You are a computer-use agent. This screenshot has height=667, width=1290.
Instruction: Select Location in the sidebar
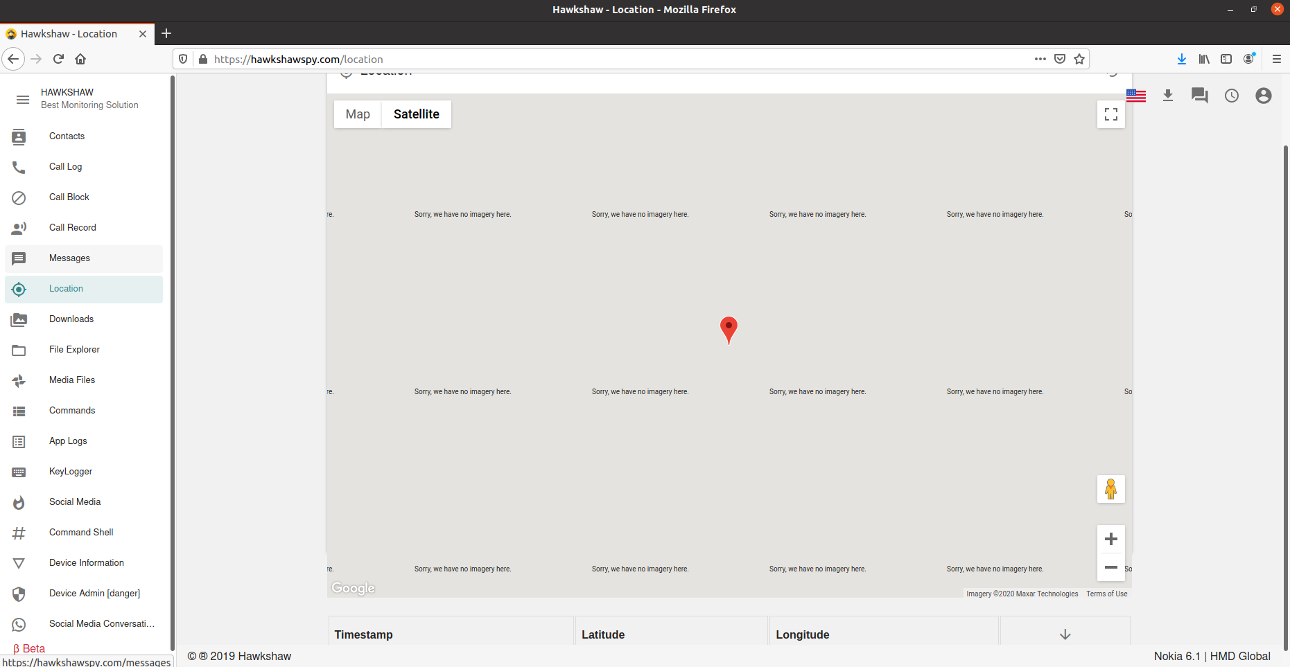pos(84,289)
